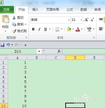Image resolution: width=105 pixels, height=108 pixels.
Task: Expand the Copy (复制) dropdown arrow
Action: tap(26, 24)
